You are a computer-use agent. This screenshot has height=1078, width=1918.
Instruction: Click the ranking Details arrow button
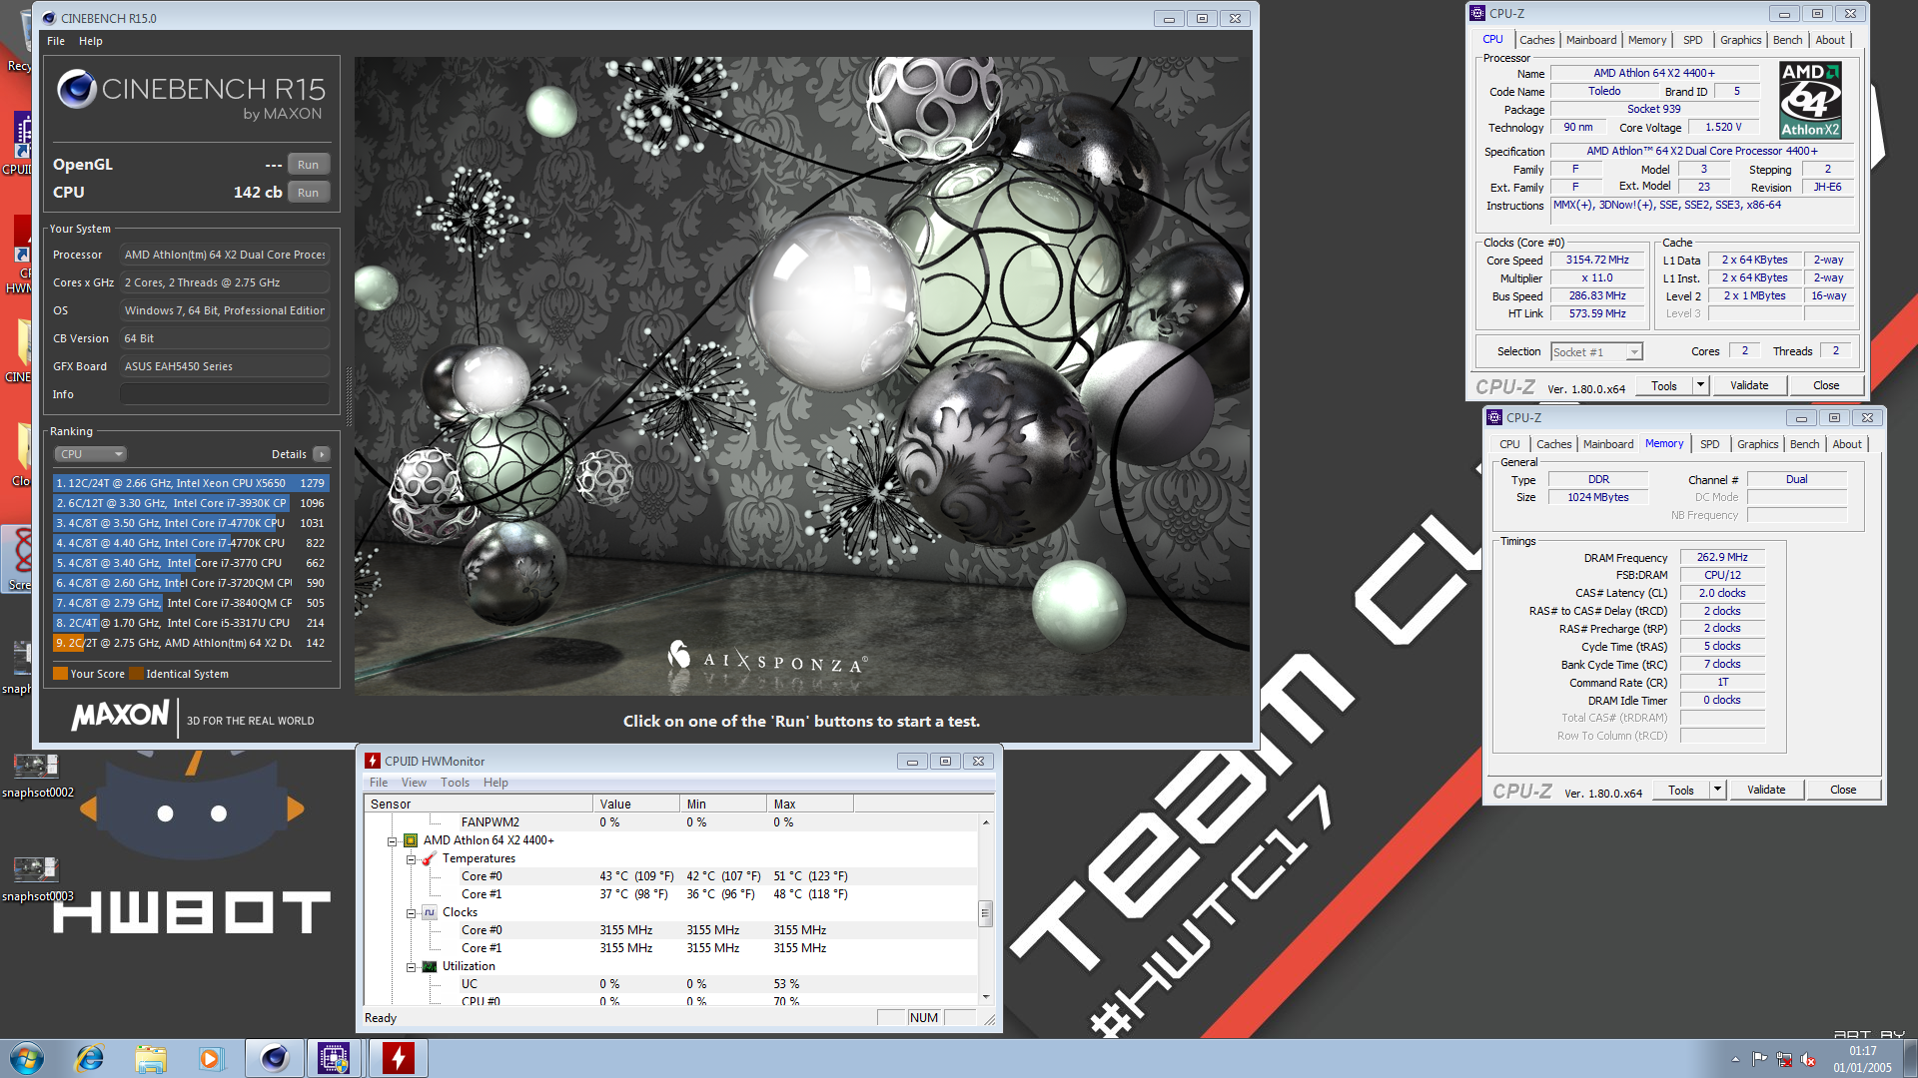(x=322, y=454)
